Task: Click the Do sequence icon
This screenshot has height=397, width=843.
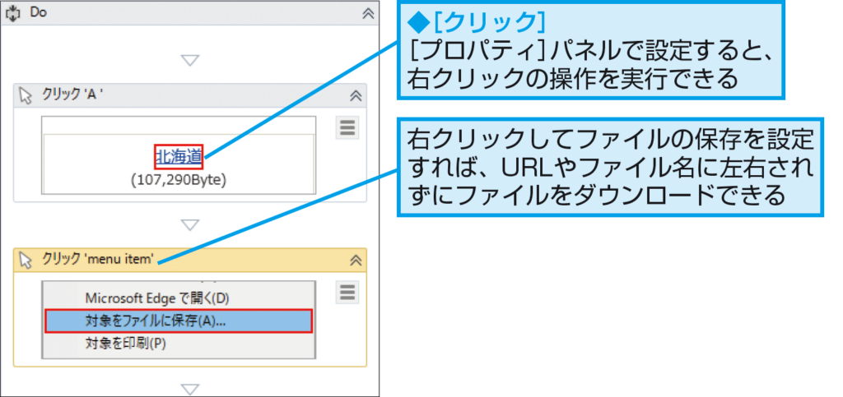Action: [12, 13]
